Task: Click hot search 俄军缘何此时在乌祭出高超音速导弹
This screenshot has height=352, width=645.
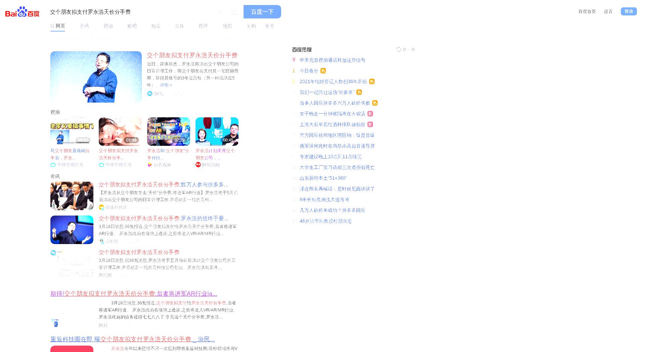Action: 337,146
